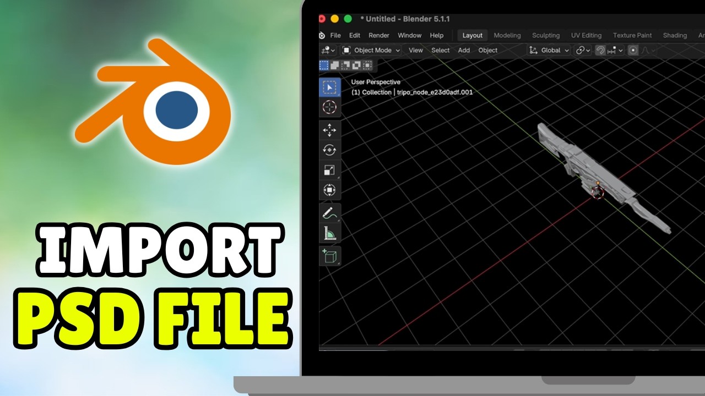Open the snapping options dropdown

[615, 50]
